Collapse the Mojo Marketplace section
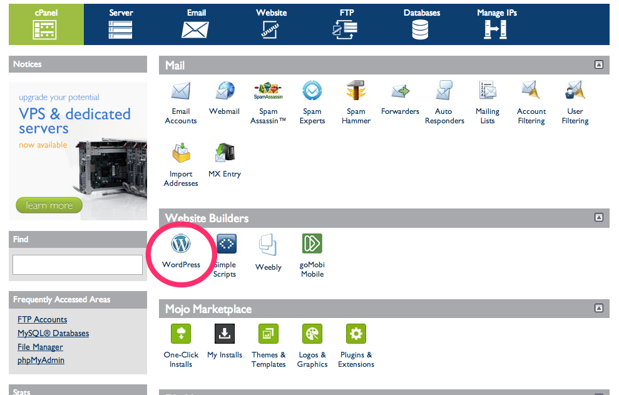Viewport: 619px width, 395px height. click(x=599, y=308)
